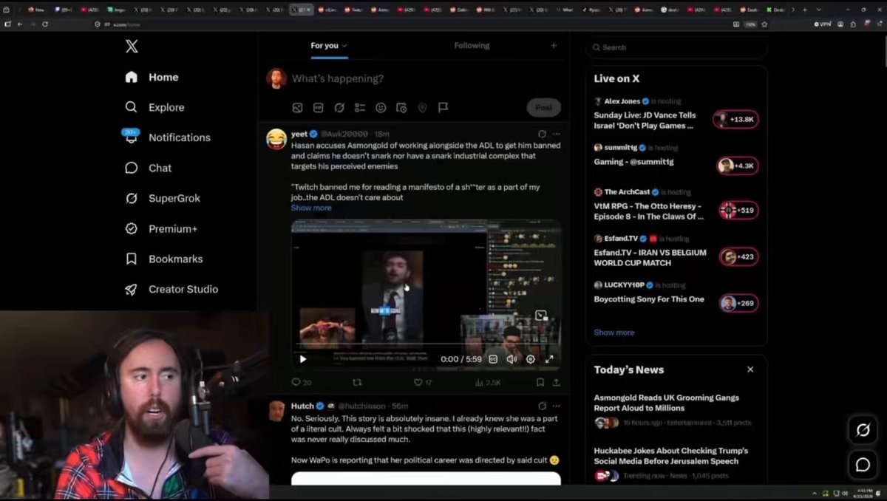Reload the page in the browser
Image resolution: width=887 pixels, height=501 pixels.
click(45, 24)
